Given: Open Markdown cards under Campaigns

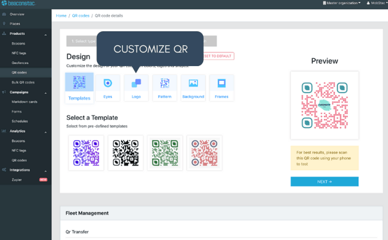Looking at the screenshot, I should pyautogui.click(x=25, y=102).
